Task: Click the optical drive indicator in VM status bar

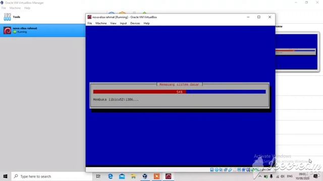Action: coord(217,170)
